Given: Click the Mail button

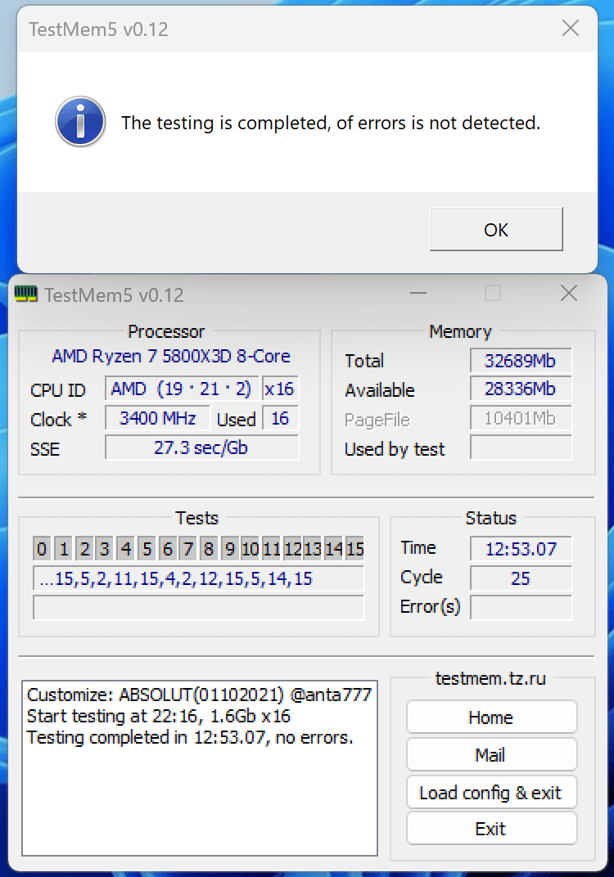Looking at the screenshot, I should [x=491, y=754].
